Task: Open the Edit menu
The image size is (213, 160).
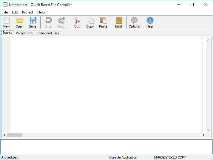Action: point(15,12)
